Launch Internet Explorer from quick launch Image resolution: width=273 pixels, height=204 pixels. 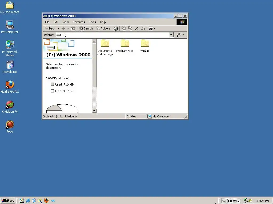tap(28, 201)
